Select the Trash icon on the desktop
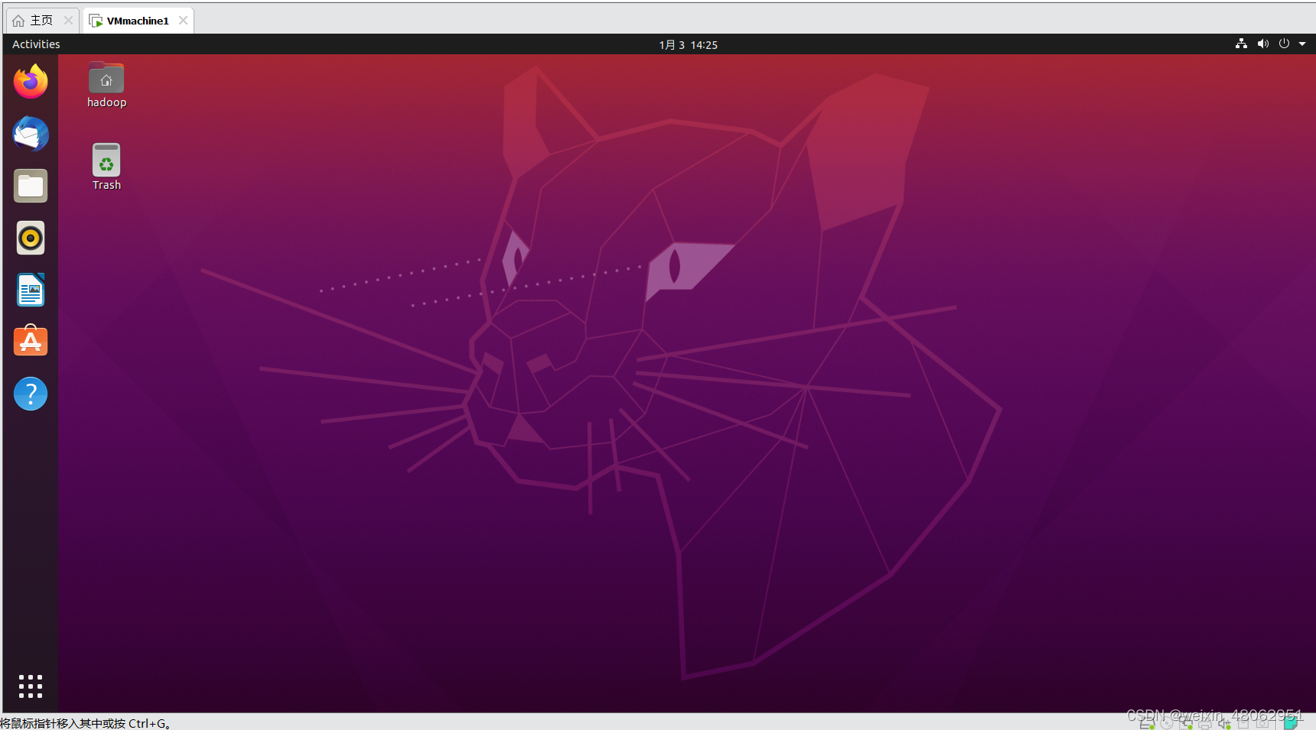 click(106, 167)
